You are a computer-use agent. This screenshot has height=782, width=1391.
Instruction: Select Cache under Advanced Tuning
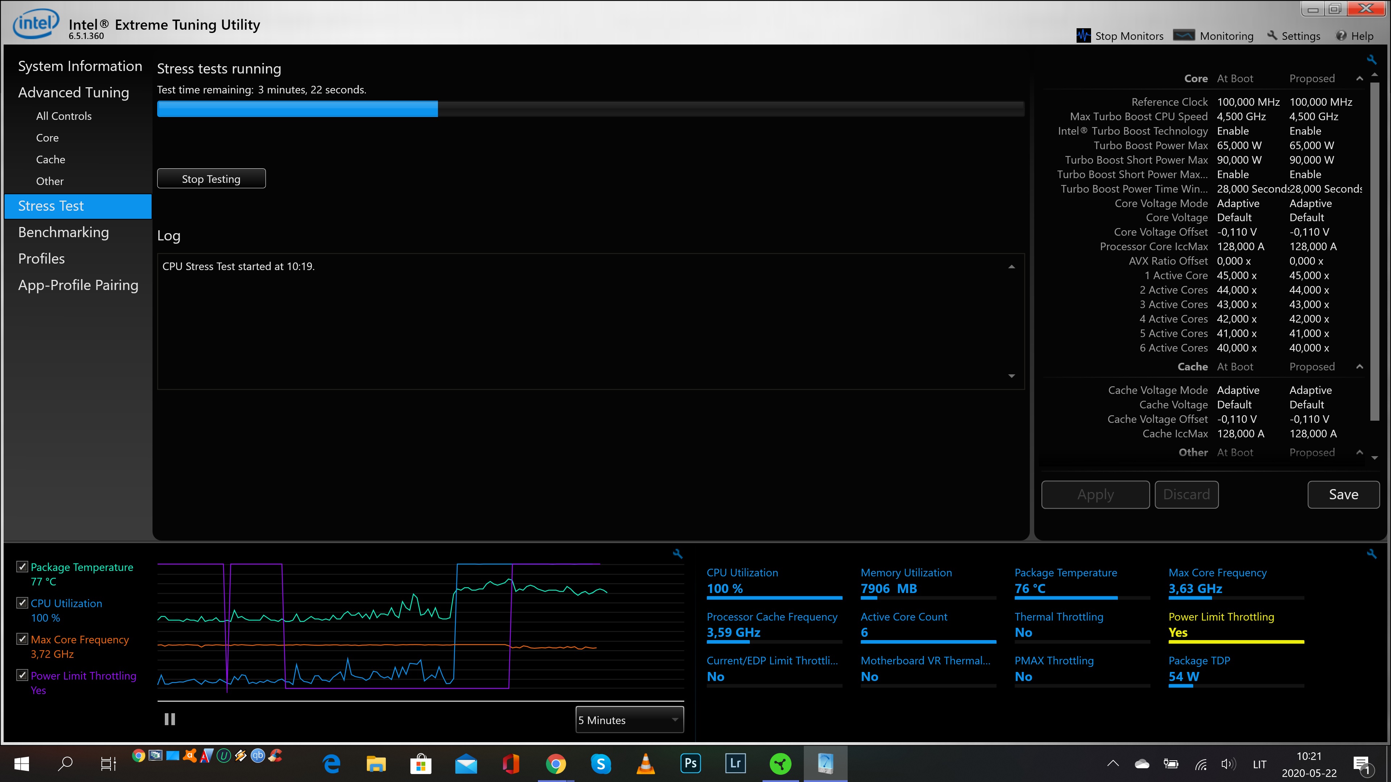click(51, 159)
